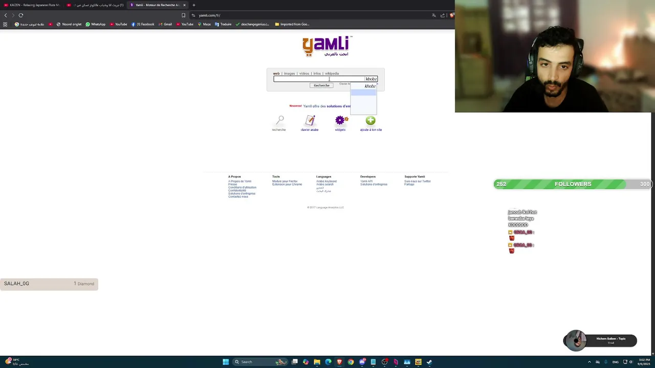Reload the Yamli page

pyautogui.click(x=21, y=15)
